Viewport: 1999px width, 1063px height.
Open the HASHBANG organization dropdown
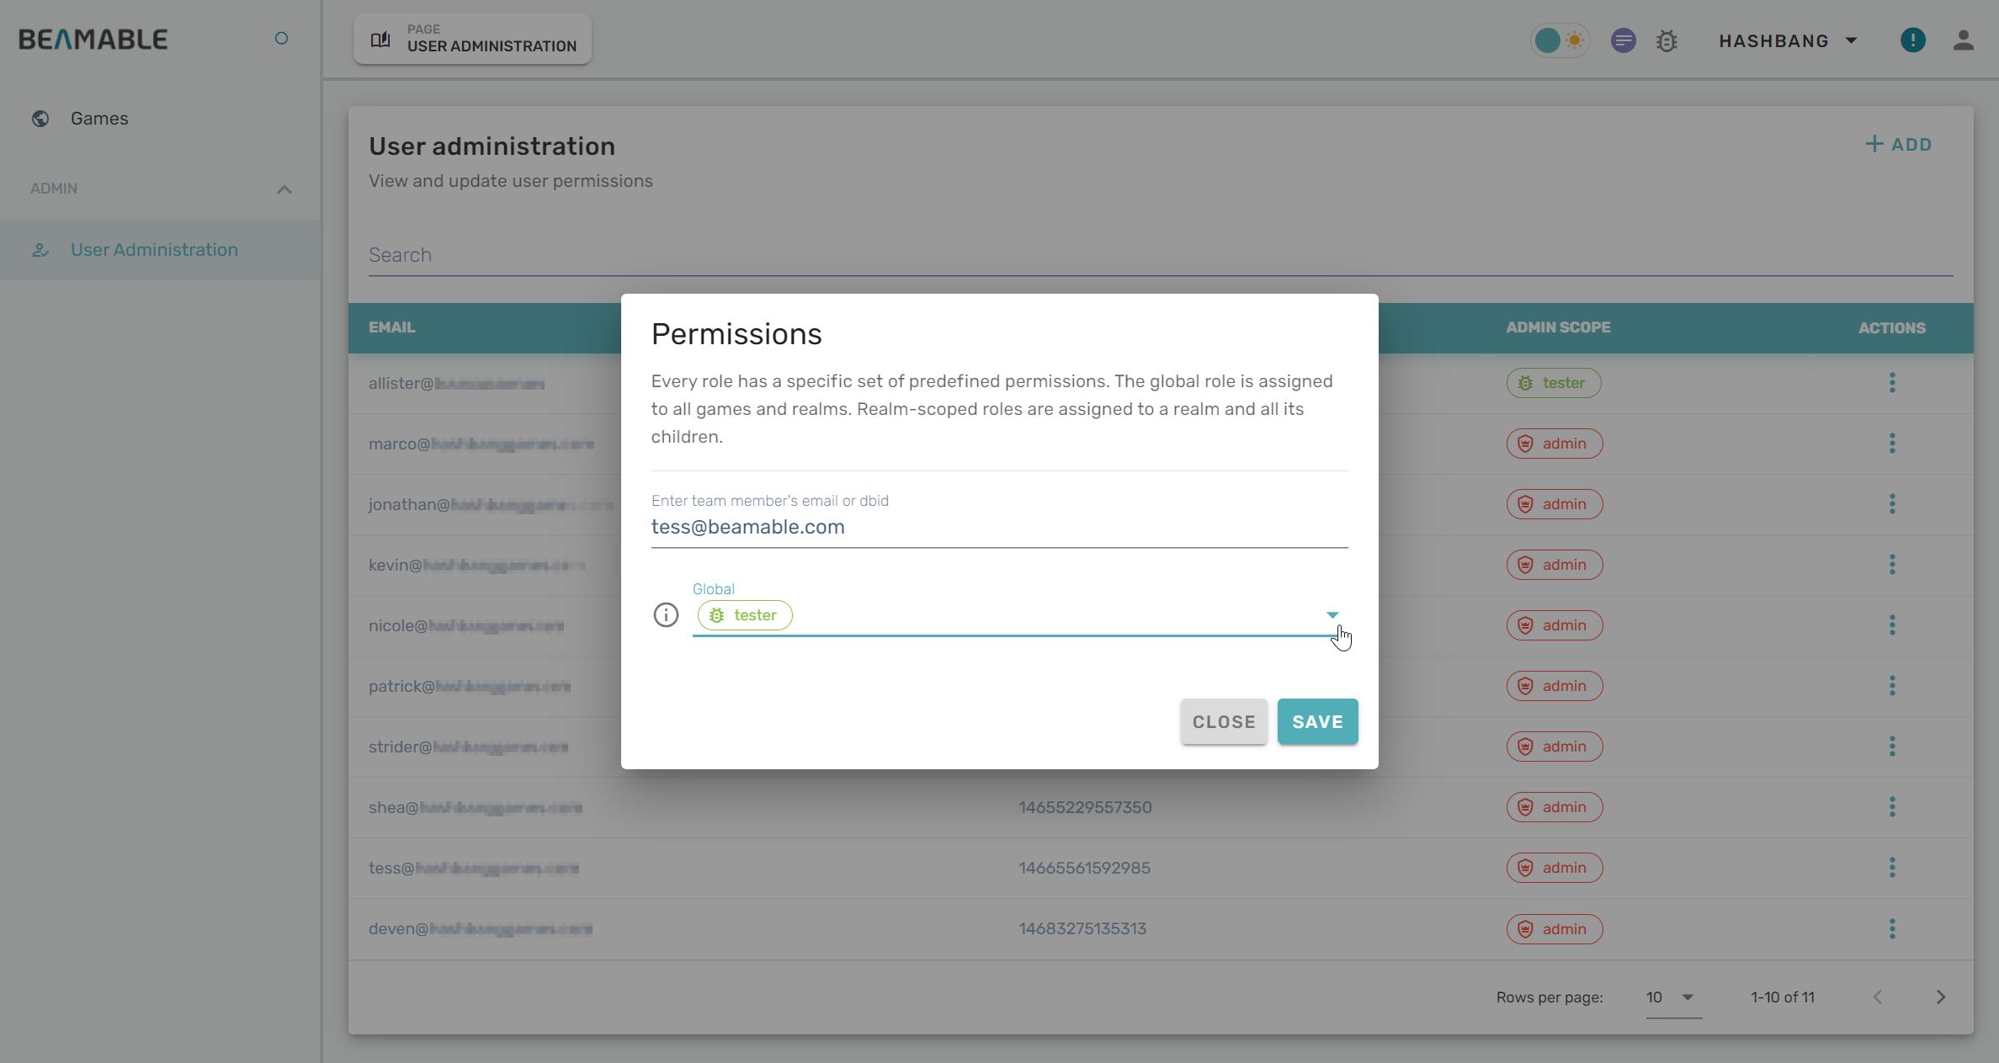tap(1788, 40)
